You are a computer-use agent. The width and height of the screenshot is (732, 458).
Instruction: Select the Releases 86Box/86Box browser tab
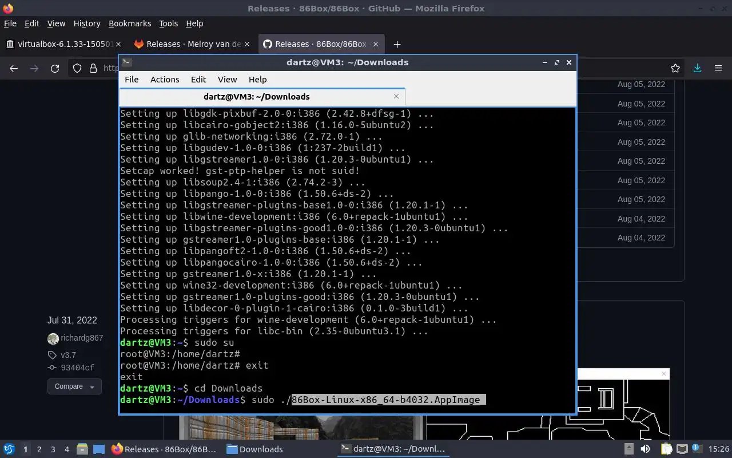[320, 44]
